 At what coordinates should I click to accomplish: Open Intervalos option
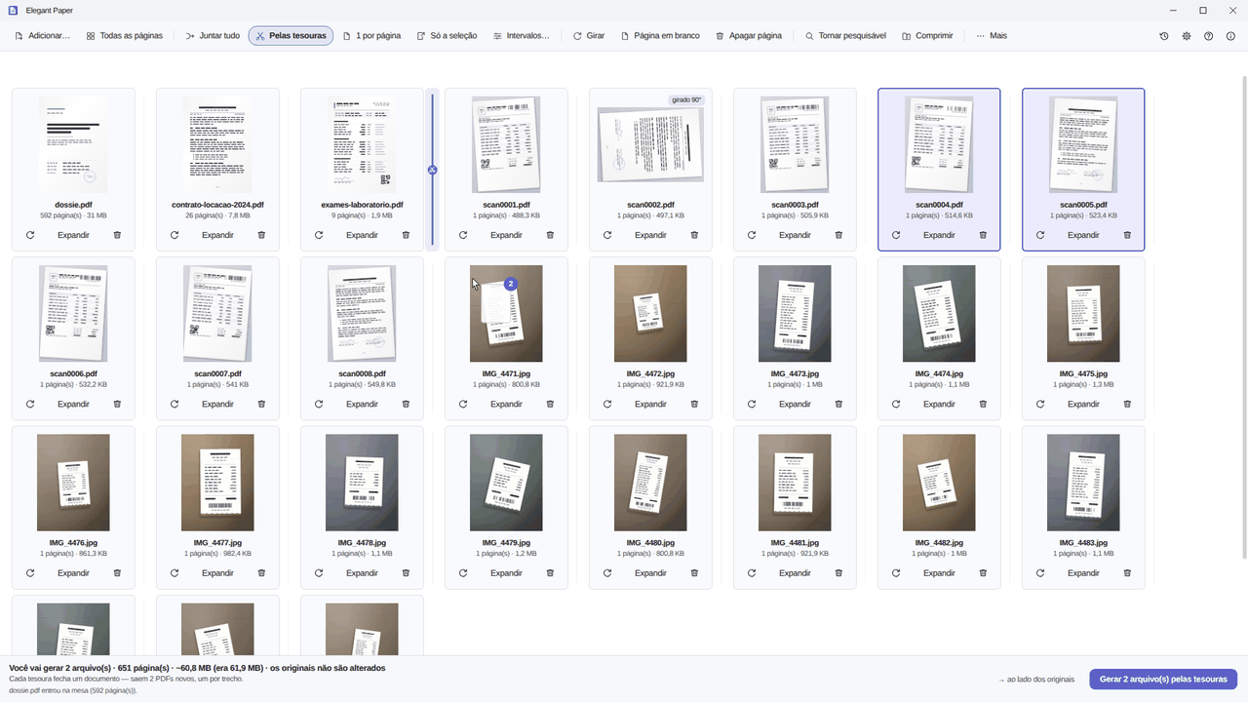(521, 36)
